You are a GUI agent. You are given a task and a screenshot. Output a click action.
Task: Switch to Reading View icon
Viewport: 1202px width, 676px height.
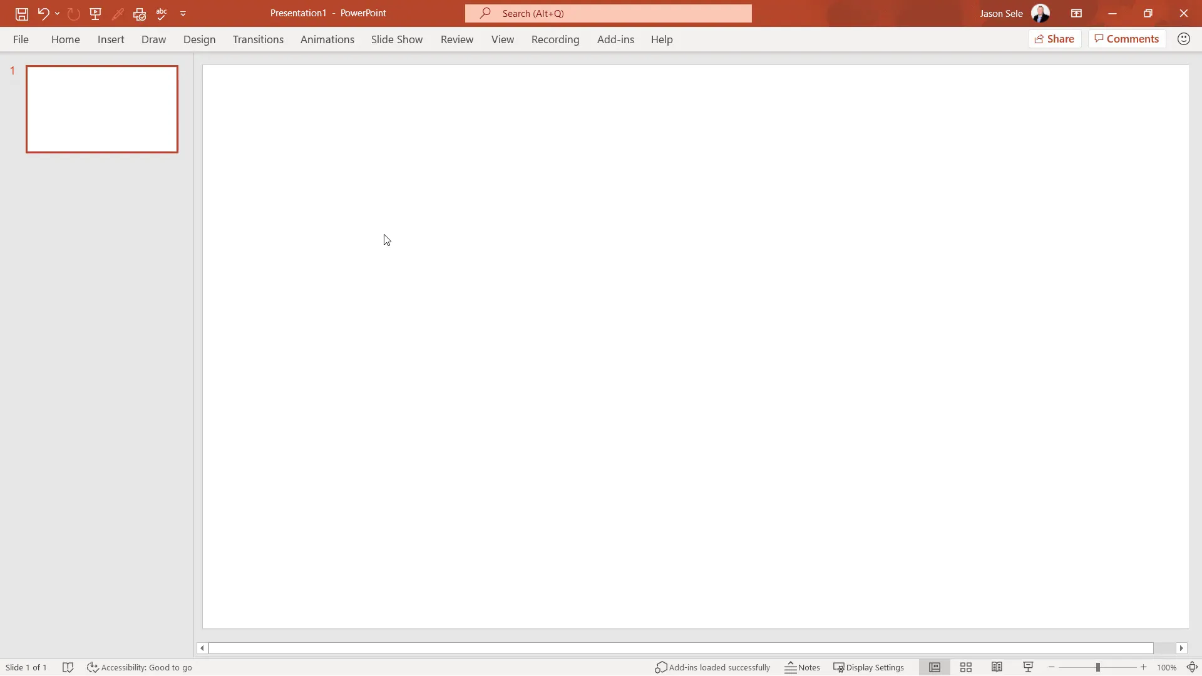point(997,668)
